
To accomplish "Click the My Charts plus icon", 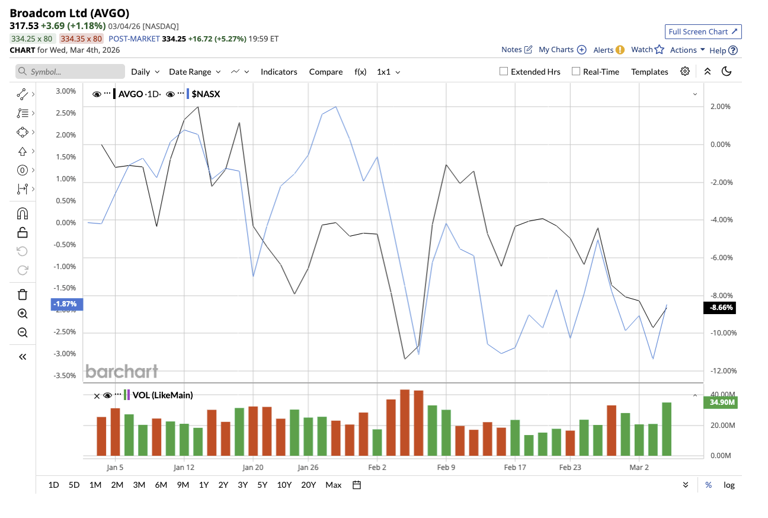I will coord(582,50).
